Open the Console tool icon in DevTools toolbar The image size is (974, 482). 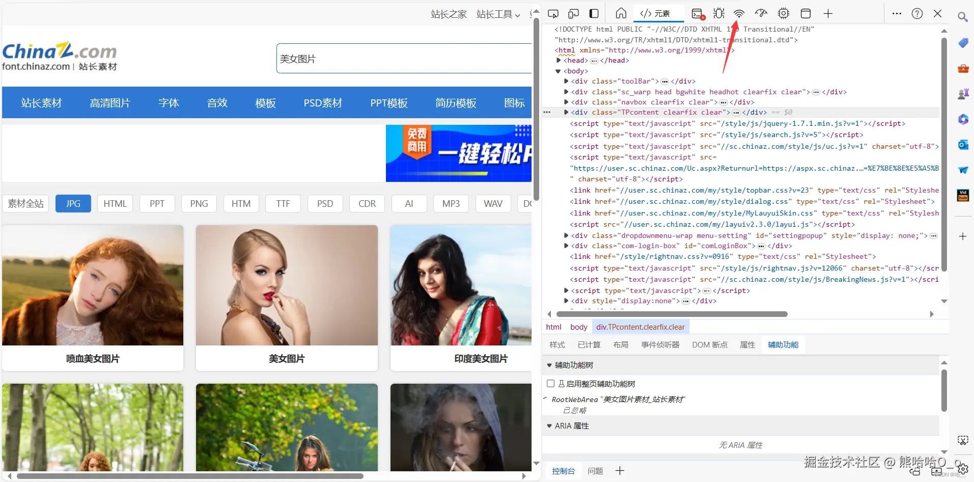[x=698, y=14]
